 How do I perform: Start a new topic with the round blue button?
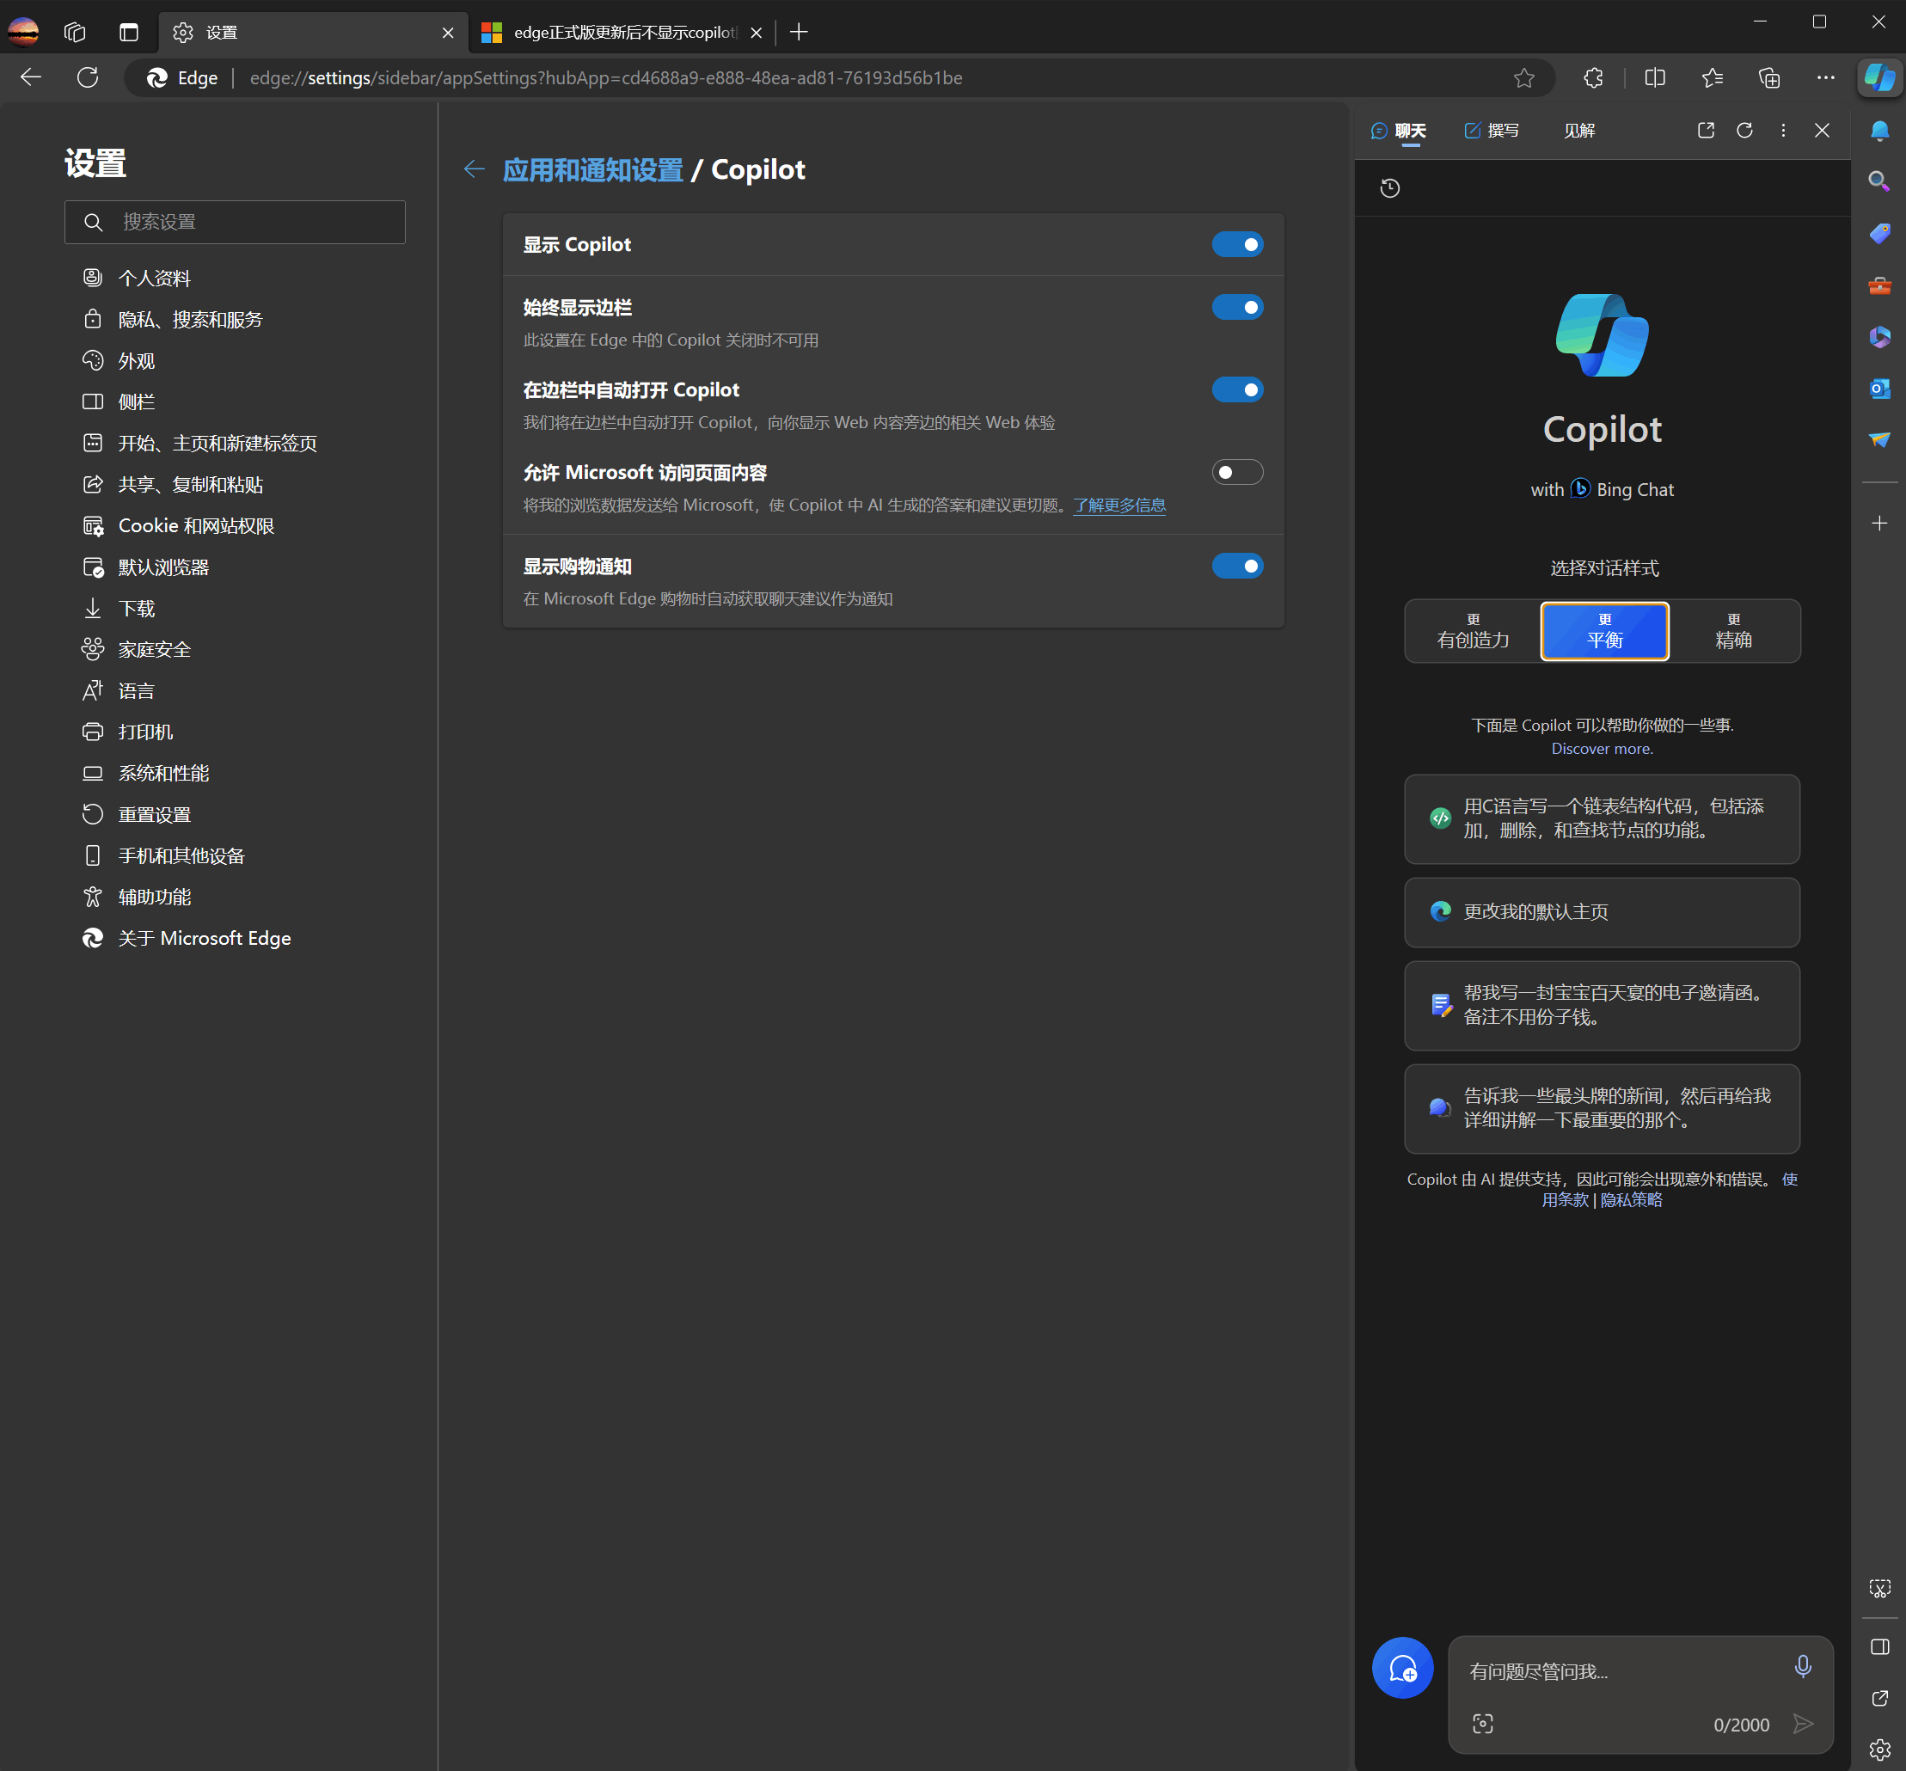[x=1402, y=1668]
